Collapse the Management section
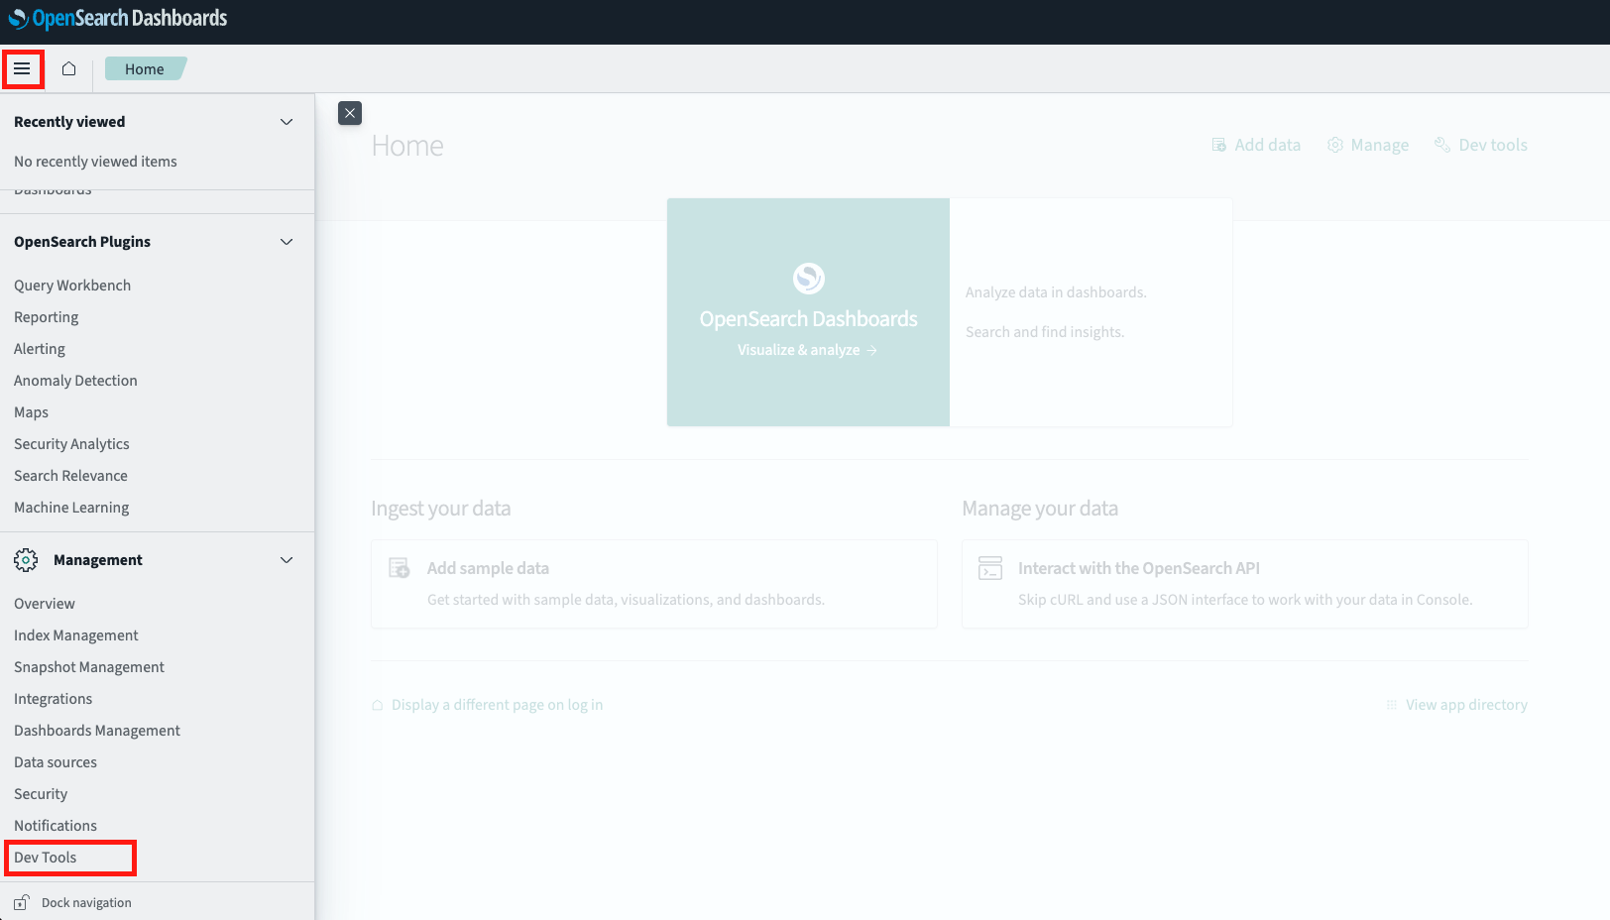Screen dimensions: 1610x920 click(x=287, y=559)
